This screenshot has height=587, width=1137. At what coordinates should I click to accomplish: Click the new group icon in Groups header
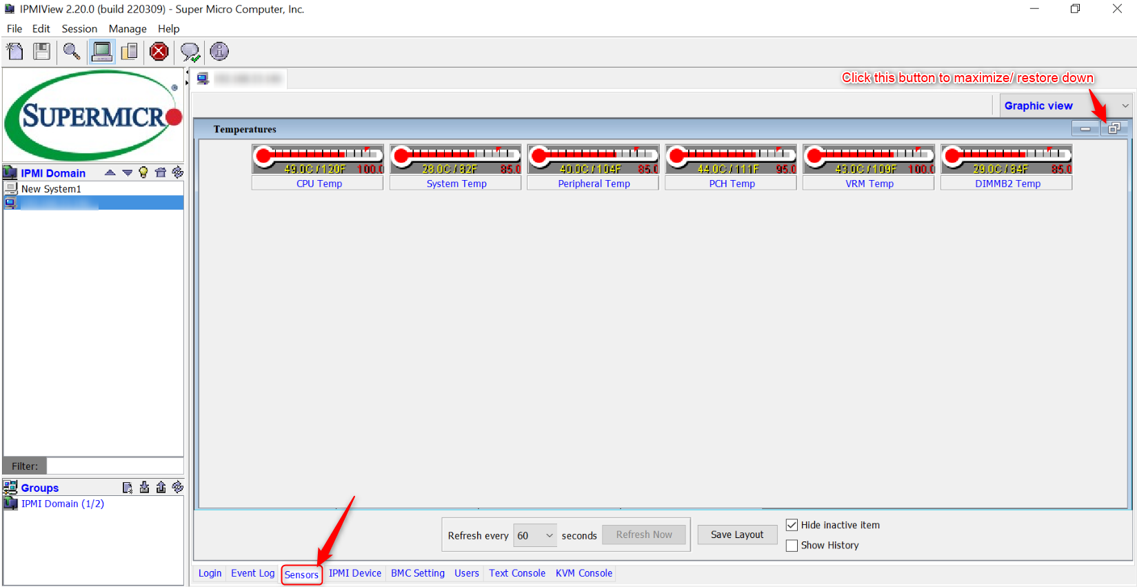[128, 488]
